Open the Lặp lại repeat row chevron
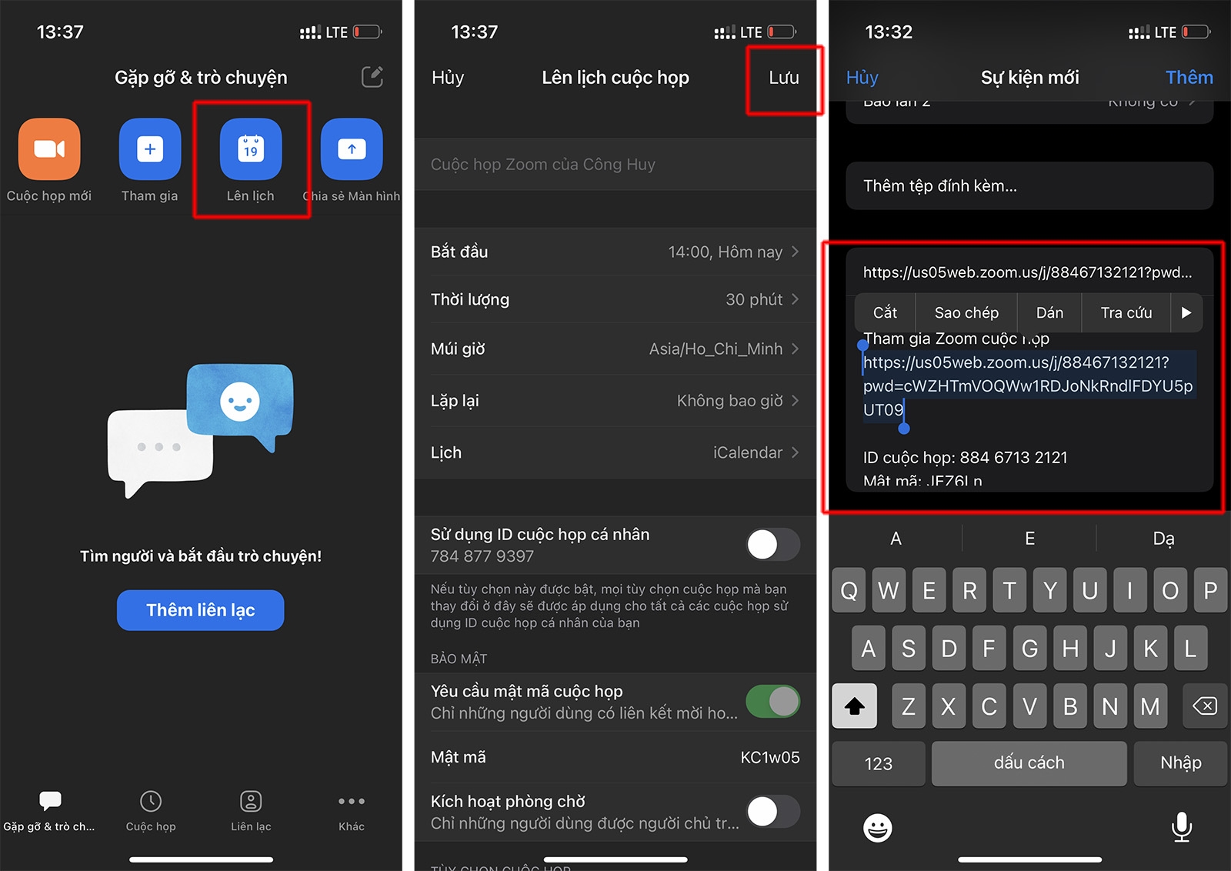The width and height of the screenshot is (1231, 871). point(795,401)
